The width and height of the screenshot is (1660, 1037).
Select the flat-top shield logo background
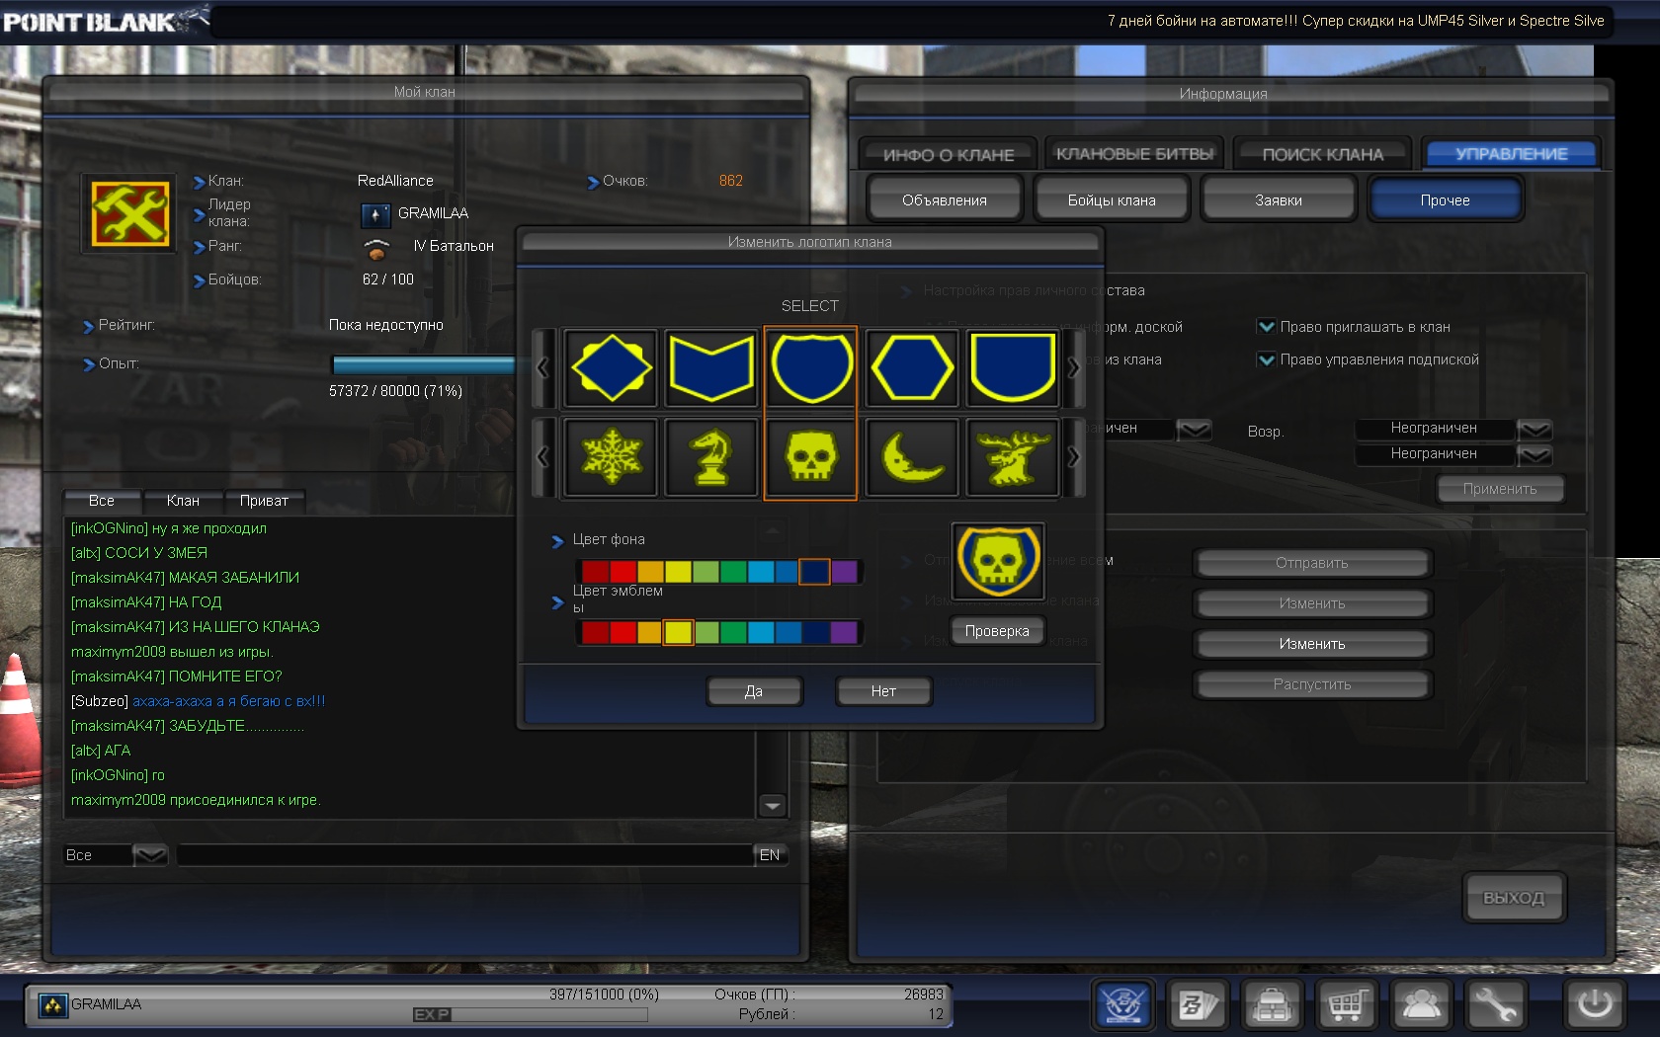pos(1013,367)
